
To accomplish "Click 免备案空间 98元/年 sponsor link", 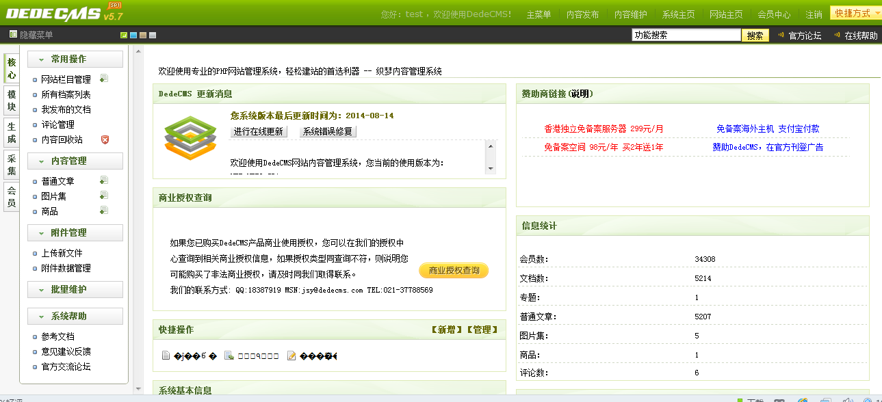I will click(604, 147).
